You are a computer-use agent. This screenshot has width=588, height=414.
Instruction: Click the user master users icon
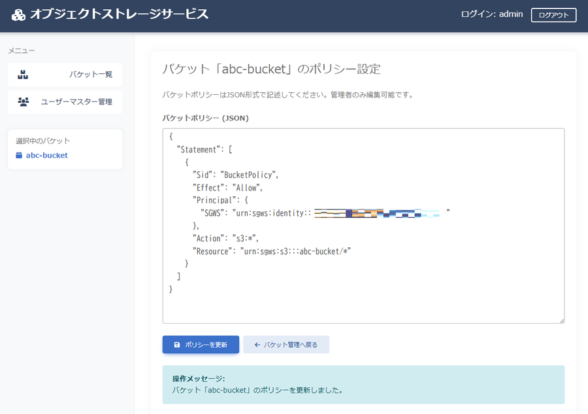24,102
